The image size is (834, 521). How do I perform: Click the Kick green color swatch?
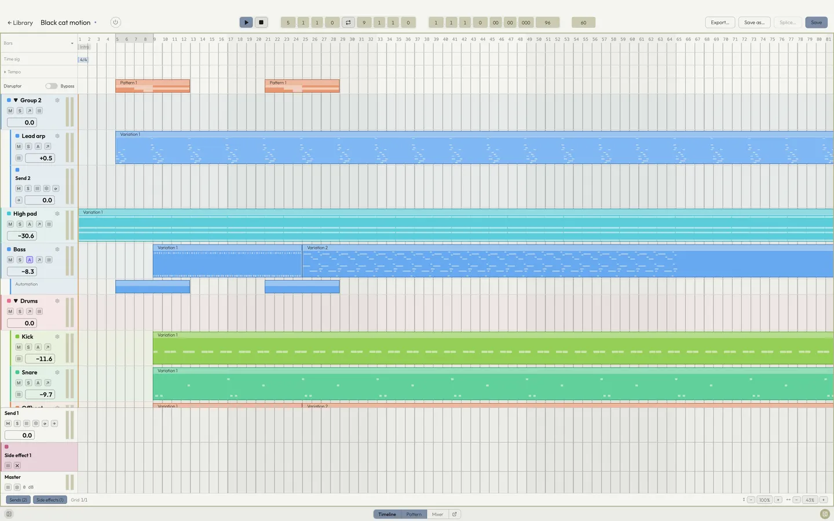[x=17, y=337]
